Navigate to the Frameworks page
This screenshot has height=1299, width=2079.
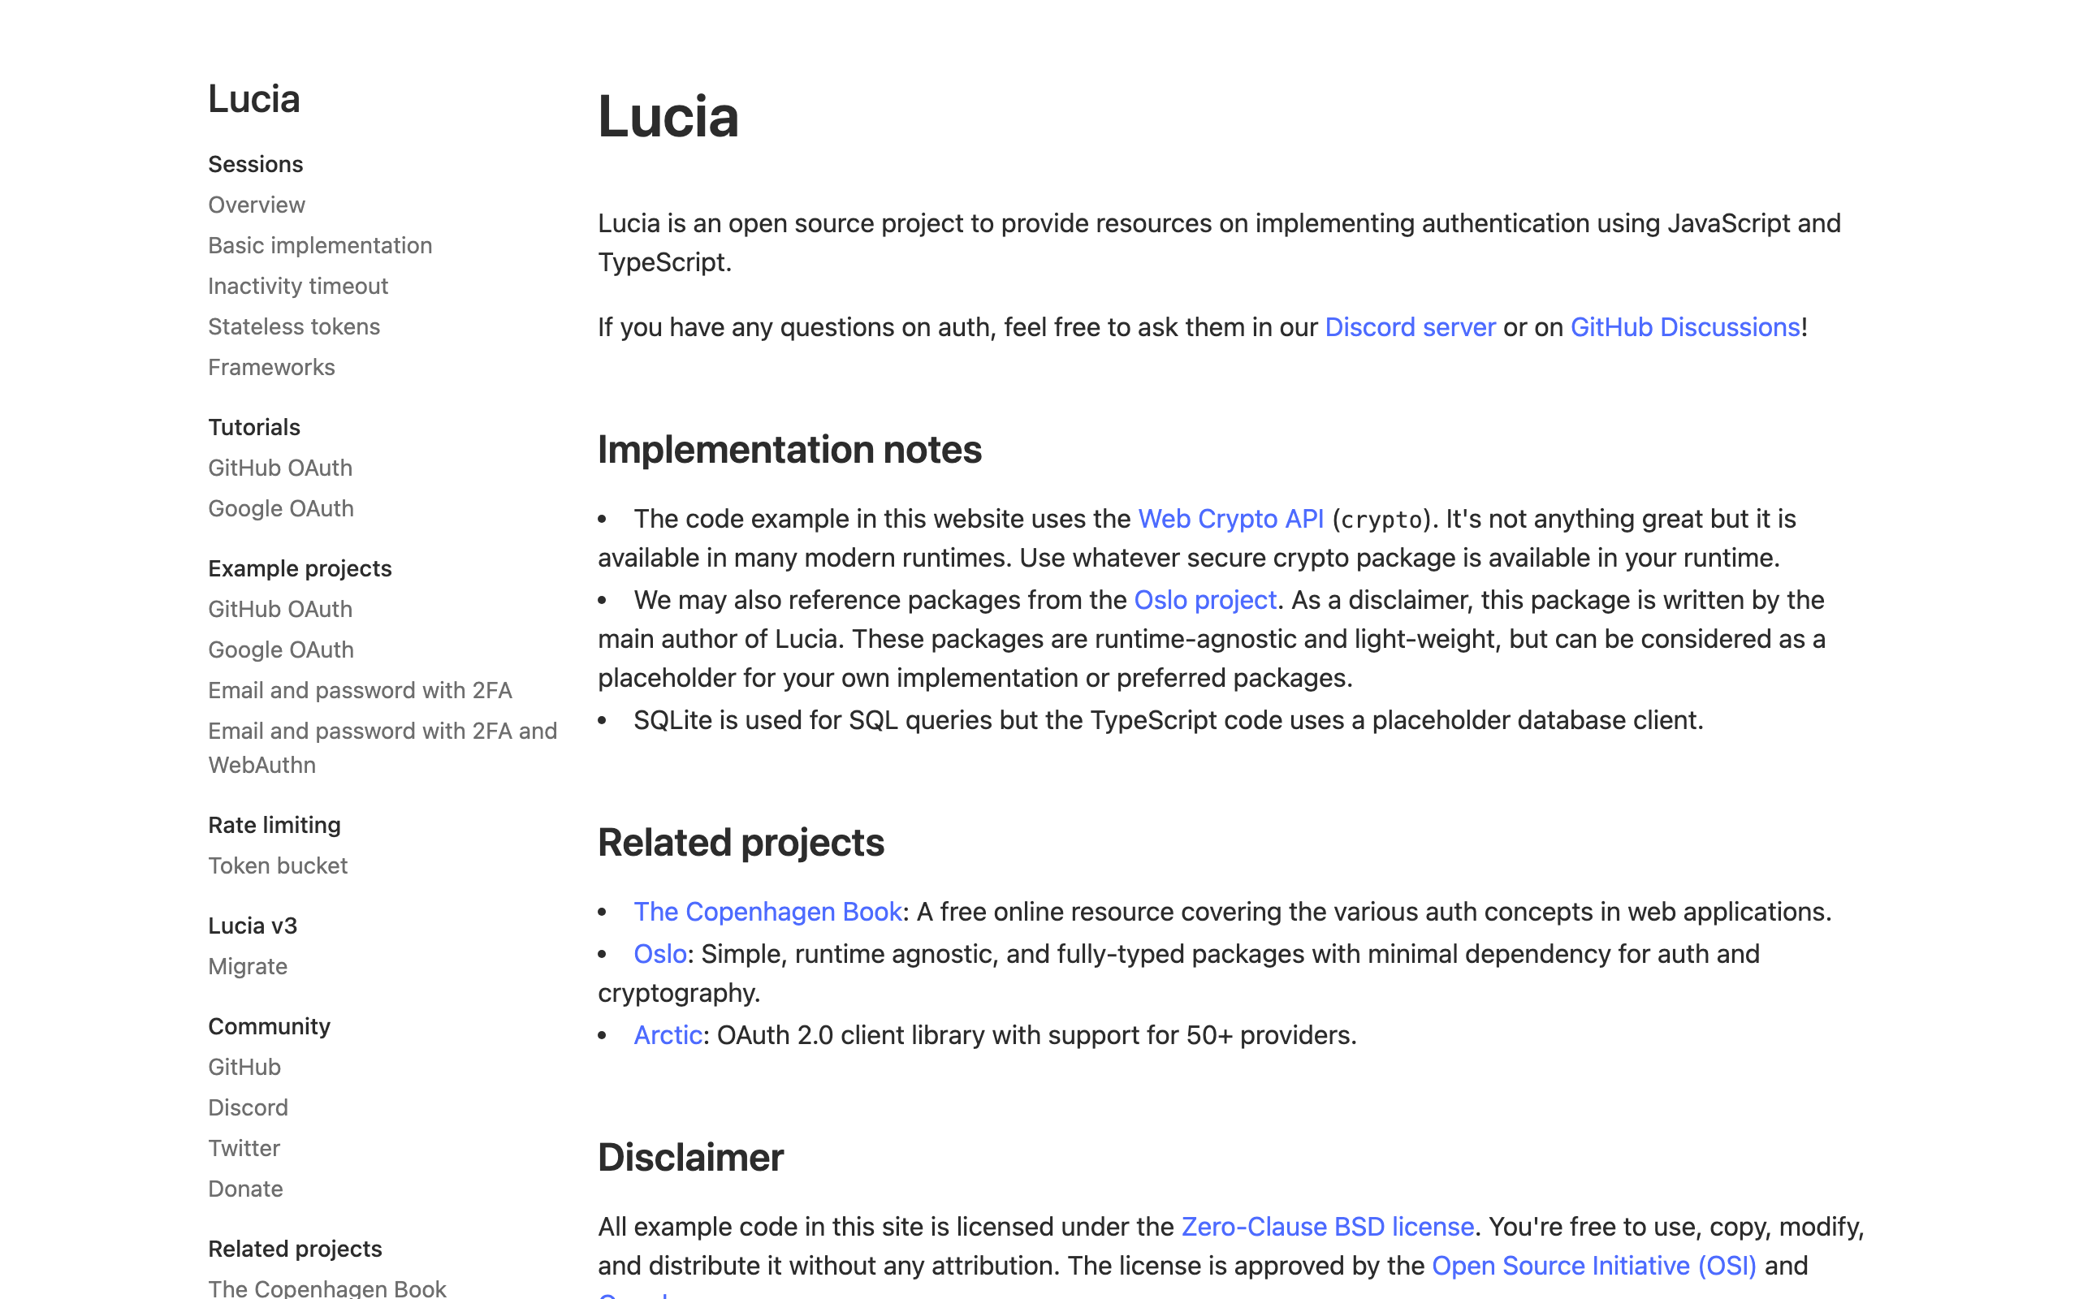tap(270, 368)
